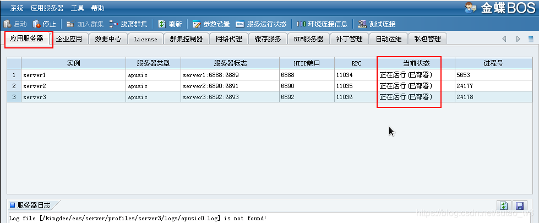The height and width of the screenshot is (223, 539).
Task: Switch to the 补丁管理 tab
Action: click(350, 39)
